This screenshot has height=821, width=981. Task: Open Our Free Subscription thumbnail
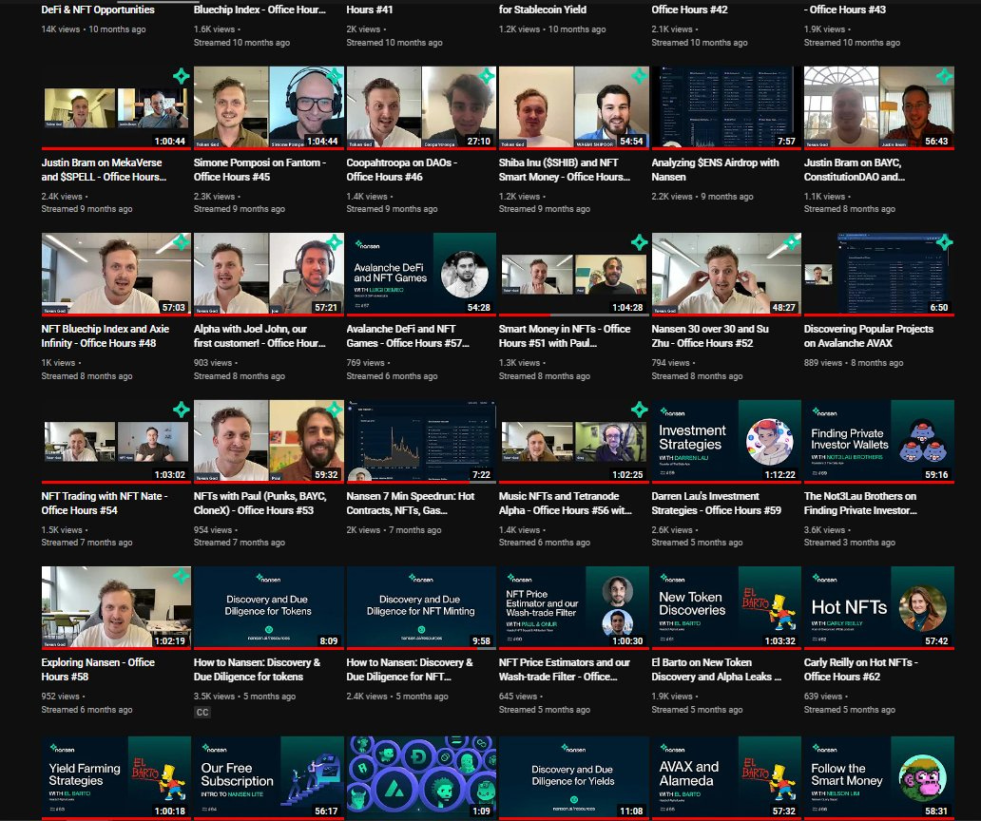click(268, 777)
